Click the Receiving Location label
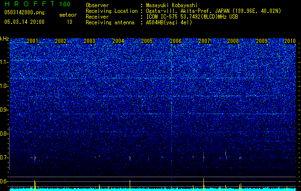This screenshot has height=191, width=301. click(111, 11)
